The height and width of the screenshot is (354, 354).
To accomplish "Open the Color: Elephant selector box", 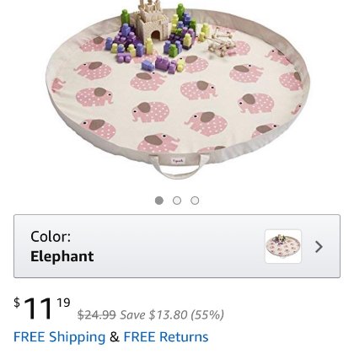I will coord(177,246).
